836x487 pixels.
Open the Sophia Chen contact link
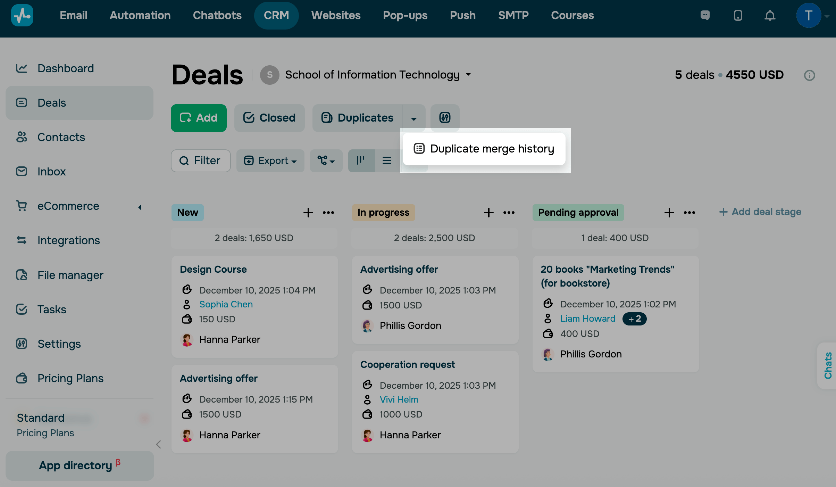(226, 304)
